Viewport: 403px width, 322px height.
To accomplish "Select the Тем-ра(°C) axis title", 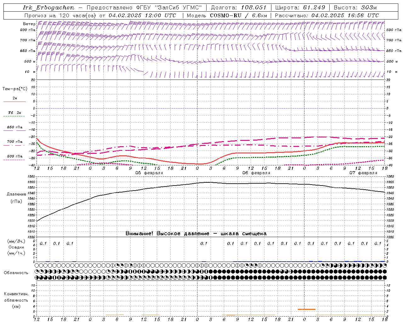I will [15, 89].
